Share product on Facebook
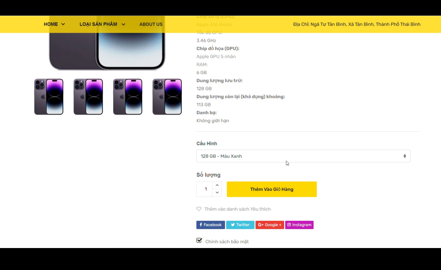The width and height of the screenshot is (441, 270). [211, 225]
